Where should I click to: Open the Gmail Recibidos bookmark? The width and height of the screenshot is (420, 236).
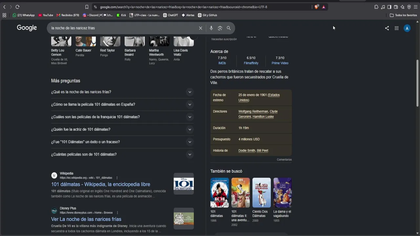pyautogui.click(x=68, y=15)
